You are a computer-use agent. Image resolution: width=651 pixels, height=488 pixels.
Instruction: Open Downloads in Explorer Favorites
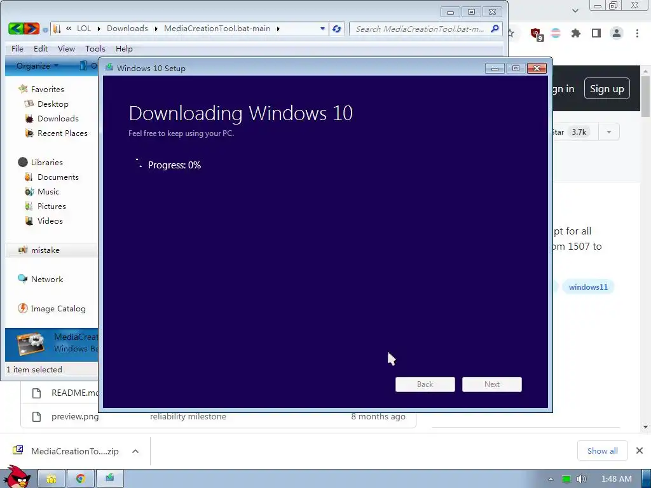(x=58, y=119)
